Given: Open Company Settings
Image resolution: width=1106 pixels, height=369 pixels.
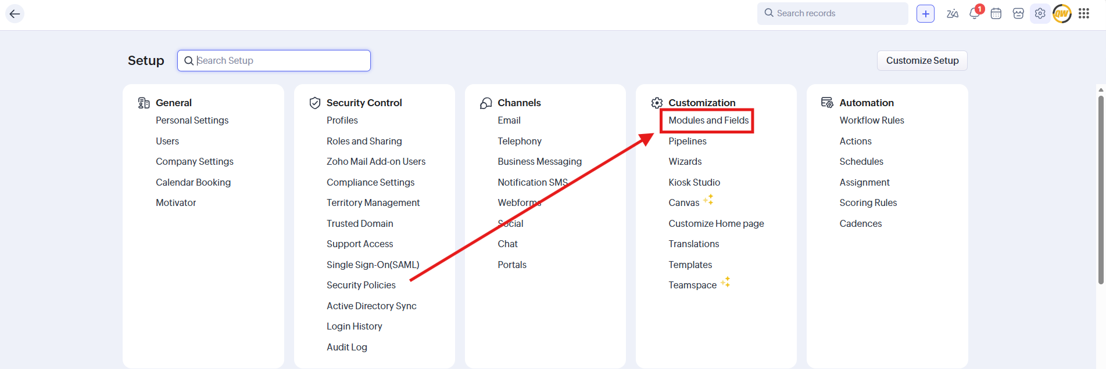Looking at the screenshot, I should coord(195,161).
